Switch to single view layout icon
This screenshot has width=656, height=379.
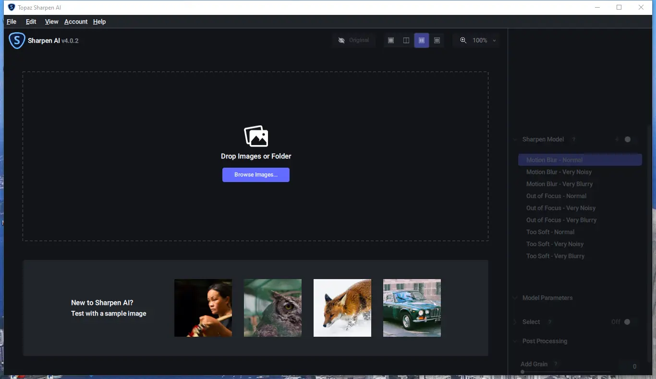391,40
